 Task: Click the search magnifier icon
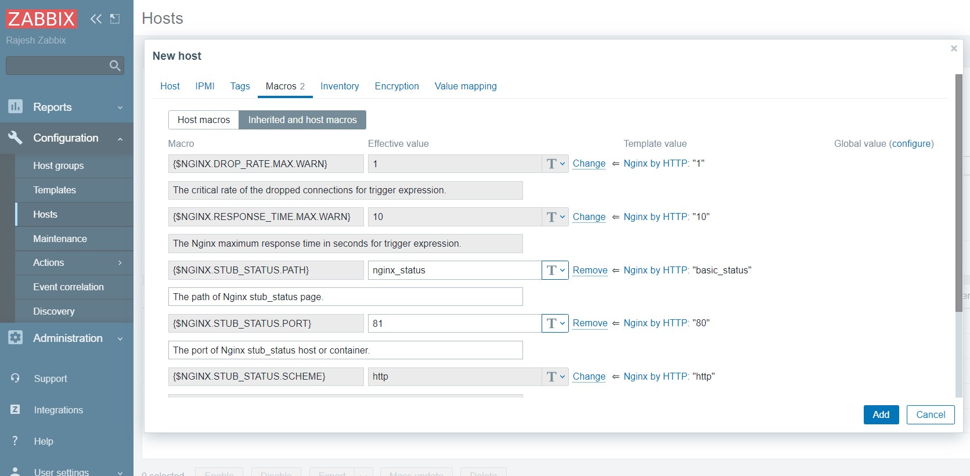115,66
